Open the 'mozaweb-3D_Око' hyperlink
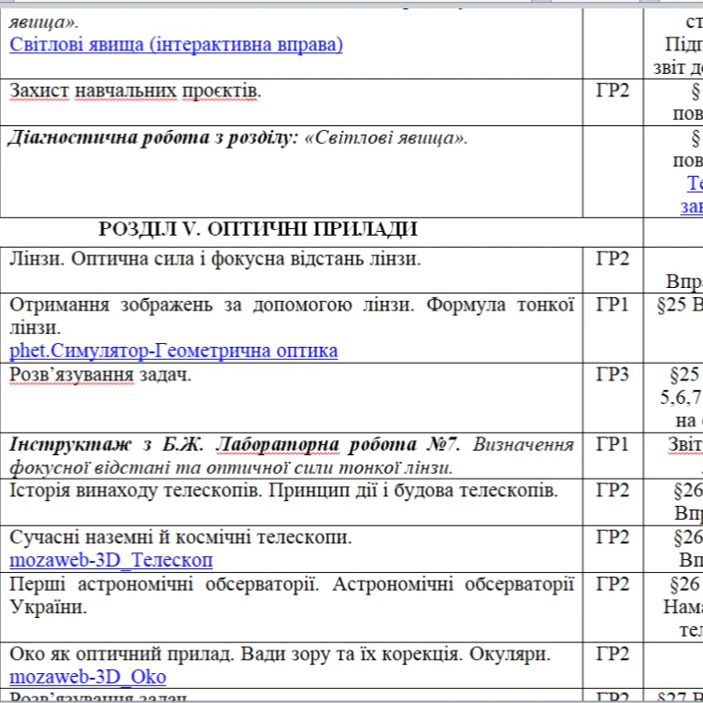 tap(88, 677)
